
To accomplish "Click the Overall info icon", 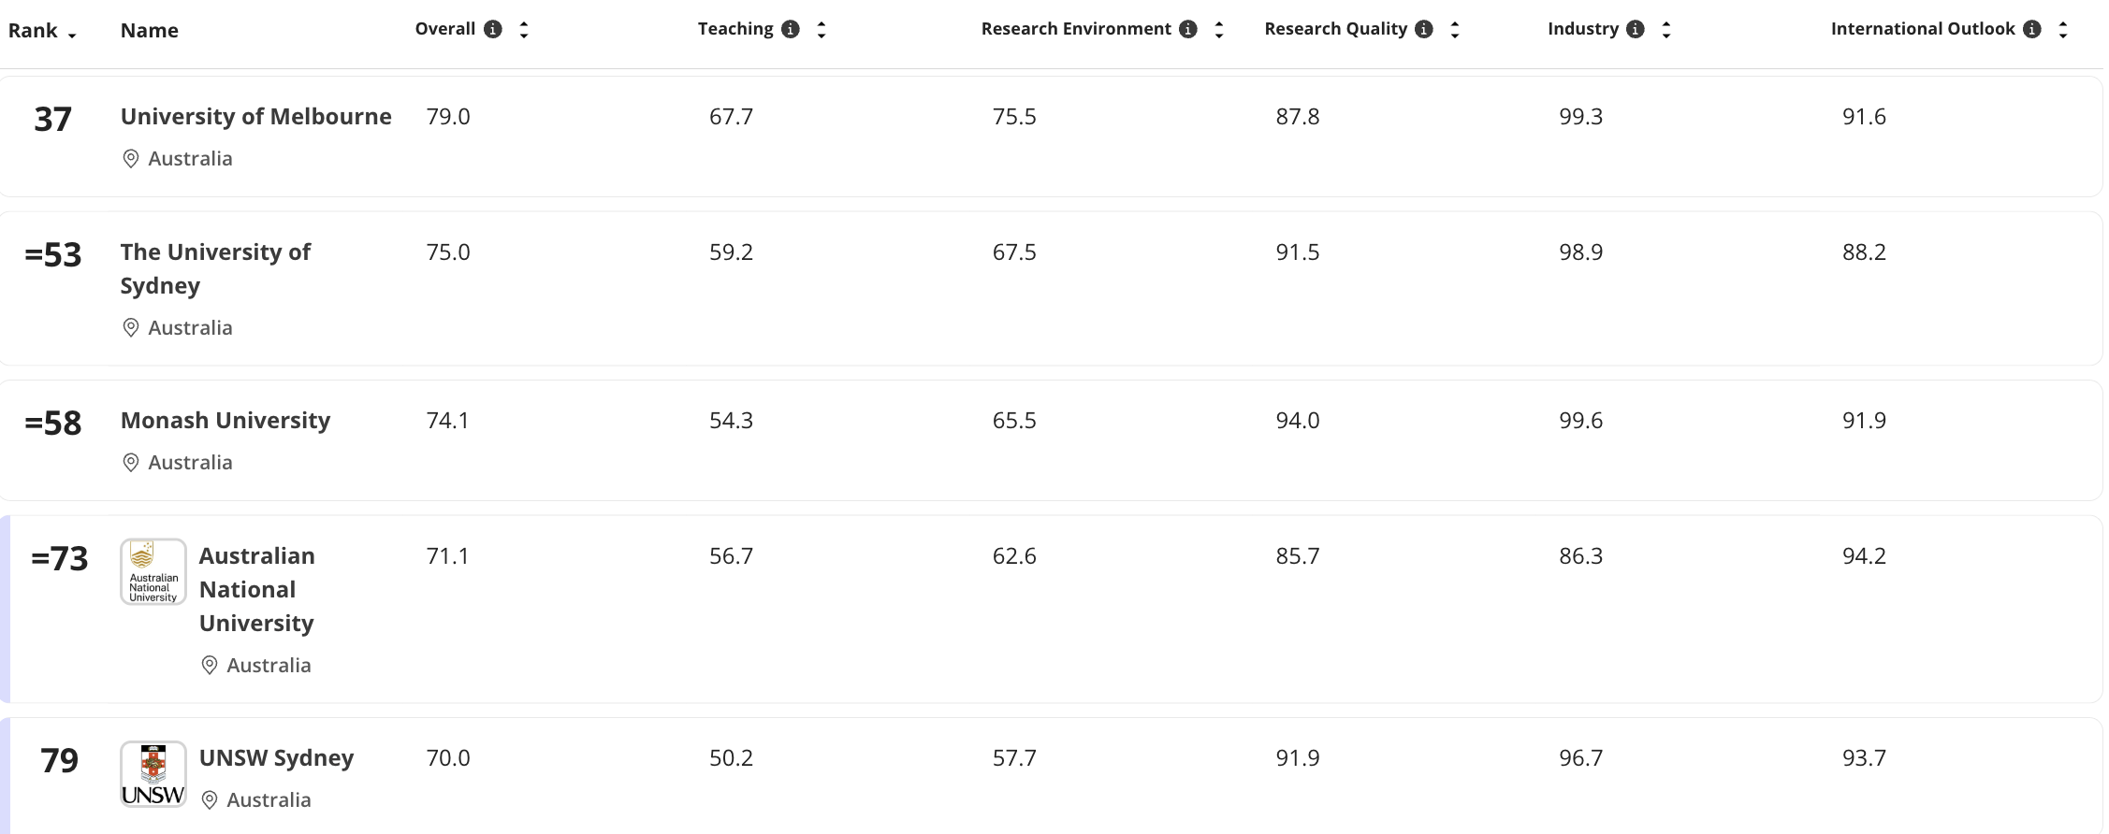I will coord(493,29).
